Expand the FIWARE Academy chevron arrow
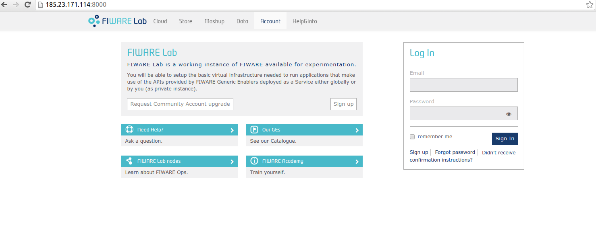The width and height of the screenshot is (596, 240). point(357,162)
